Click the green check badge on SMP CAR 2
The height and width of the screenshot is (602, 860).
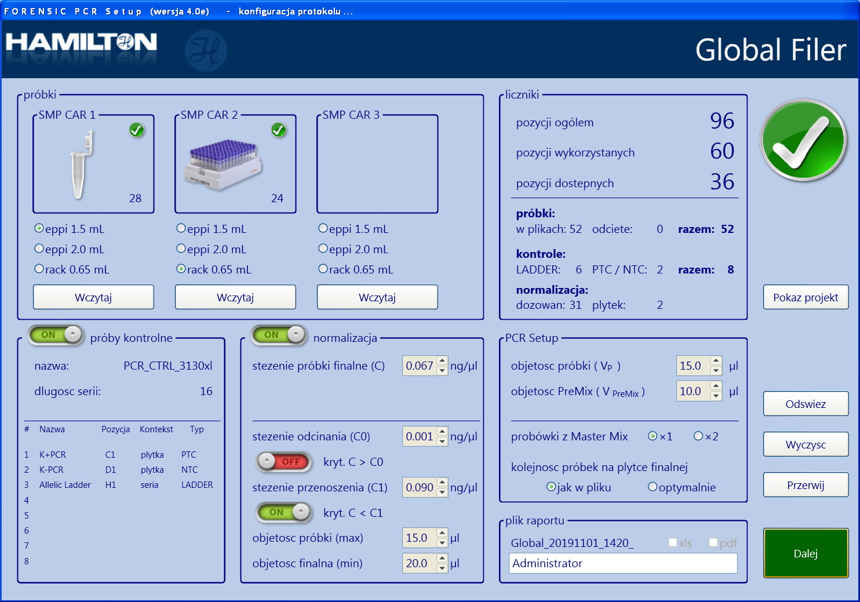279,130
